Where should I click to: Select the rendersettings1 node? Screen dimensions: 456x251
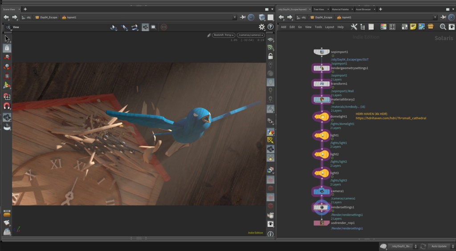click(x=322, y=207)
